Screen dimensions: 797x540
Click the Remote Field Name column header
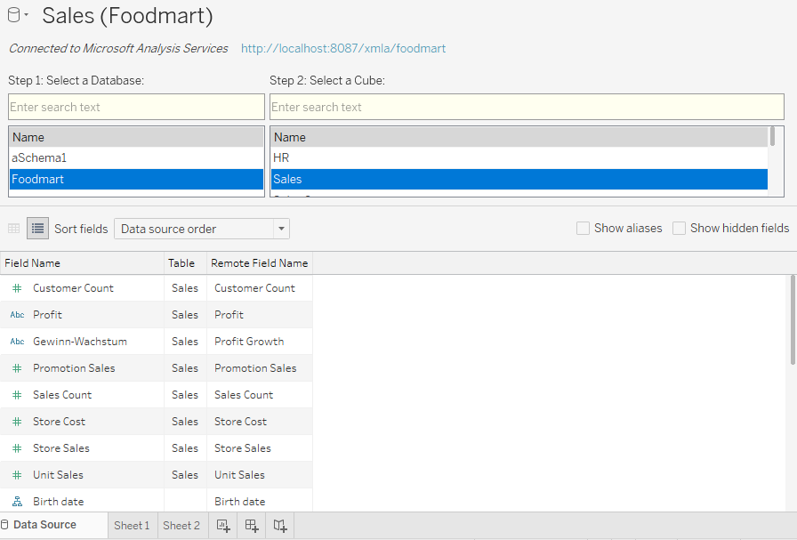pyautogui.click(x=259, y=262)
